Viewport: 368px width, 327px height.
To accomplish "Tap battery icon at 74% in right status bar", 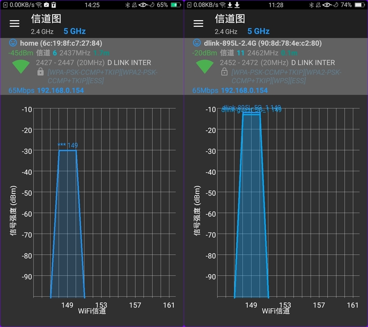I will 360,5.
